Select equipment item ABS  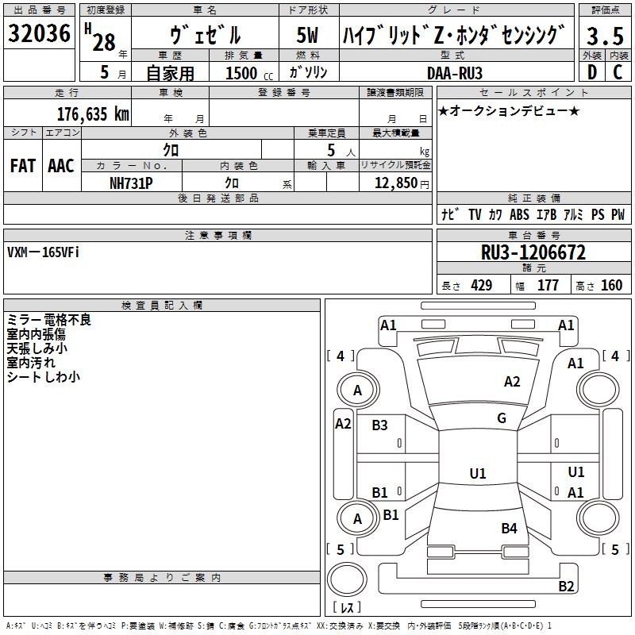[x=519, y=214]
